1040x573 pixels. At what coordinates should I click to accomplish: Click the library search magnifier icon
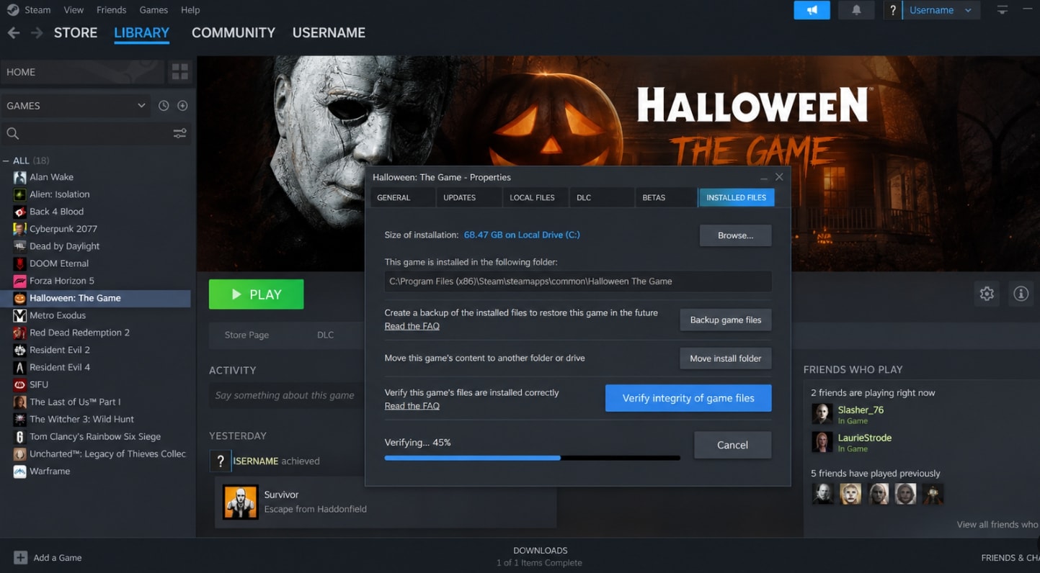click(x=12, y=134)
